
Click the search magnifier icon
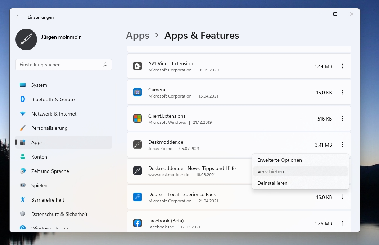(105, 65)
